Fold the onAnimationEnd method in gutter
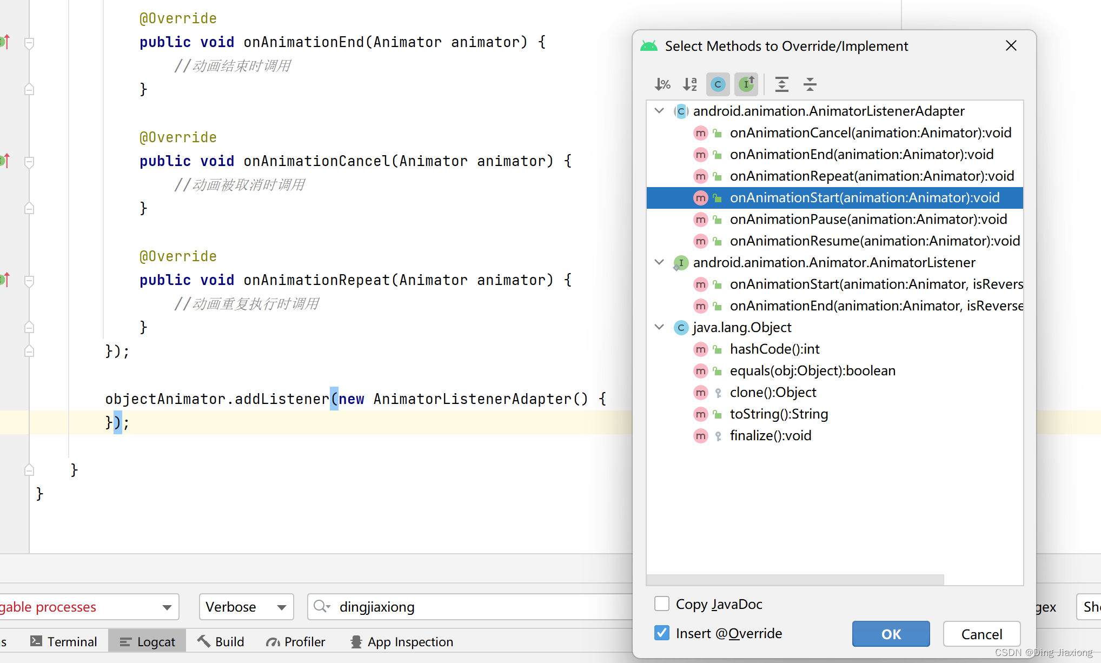 (x=29, y=43)
